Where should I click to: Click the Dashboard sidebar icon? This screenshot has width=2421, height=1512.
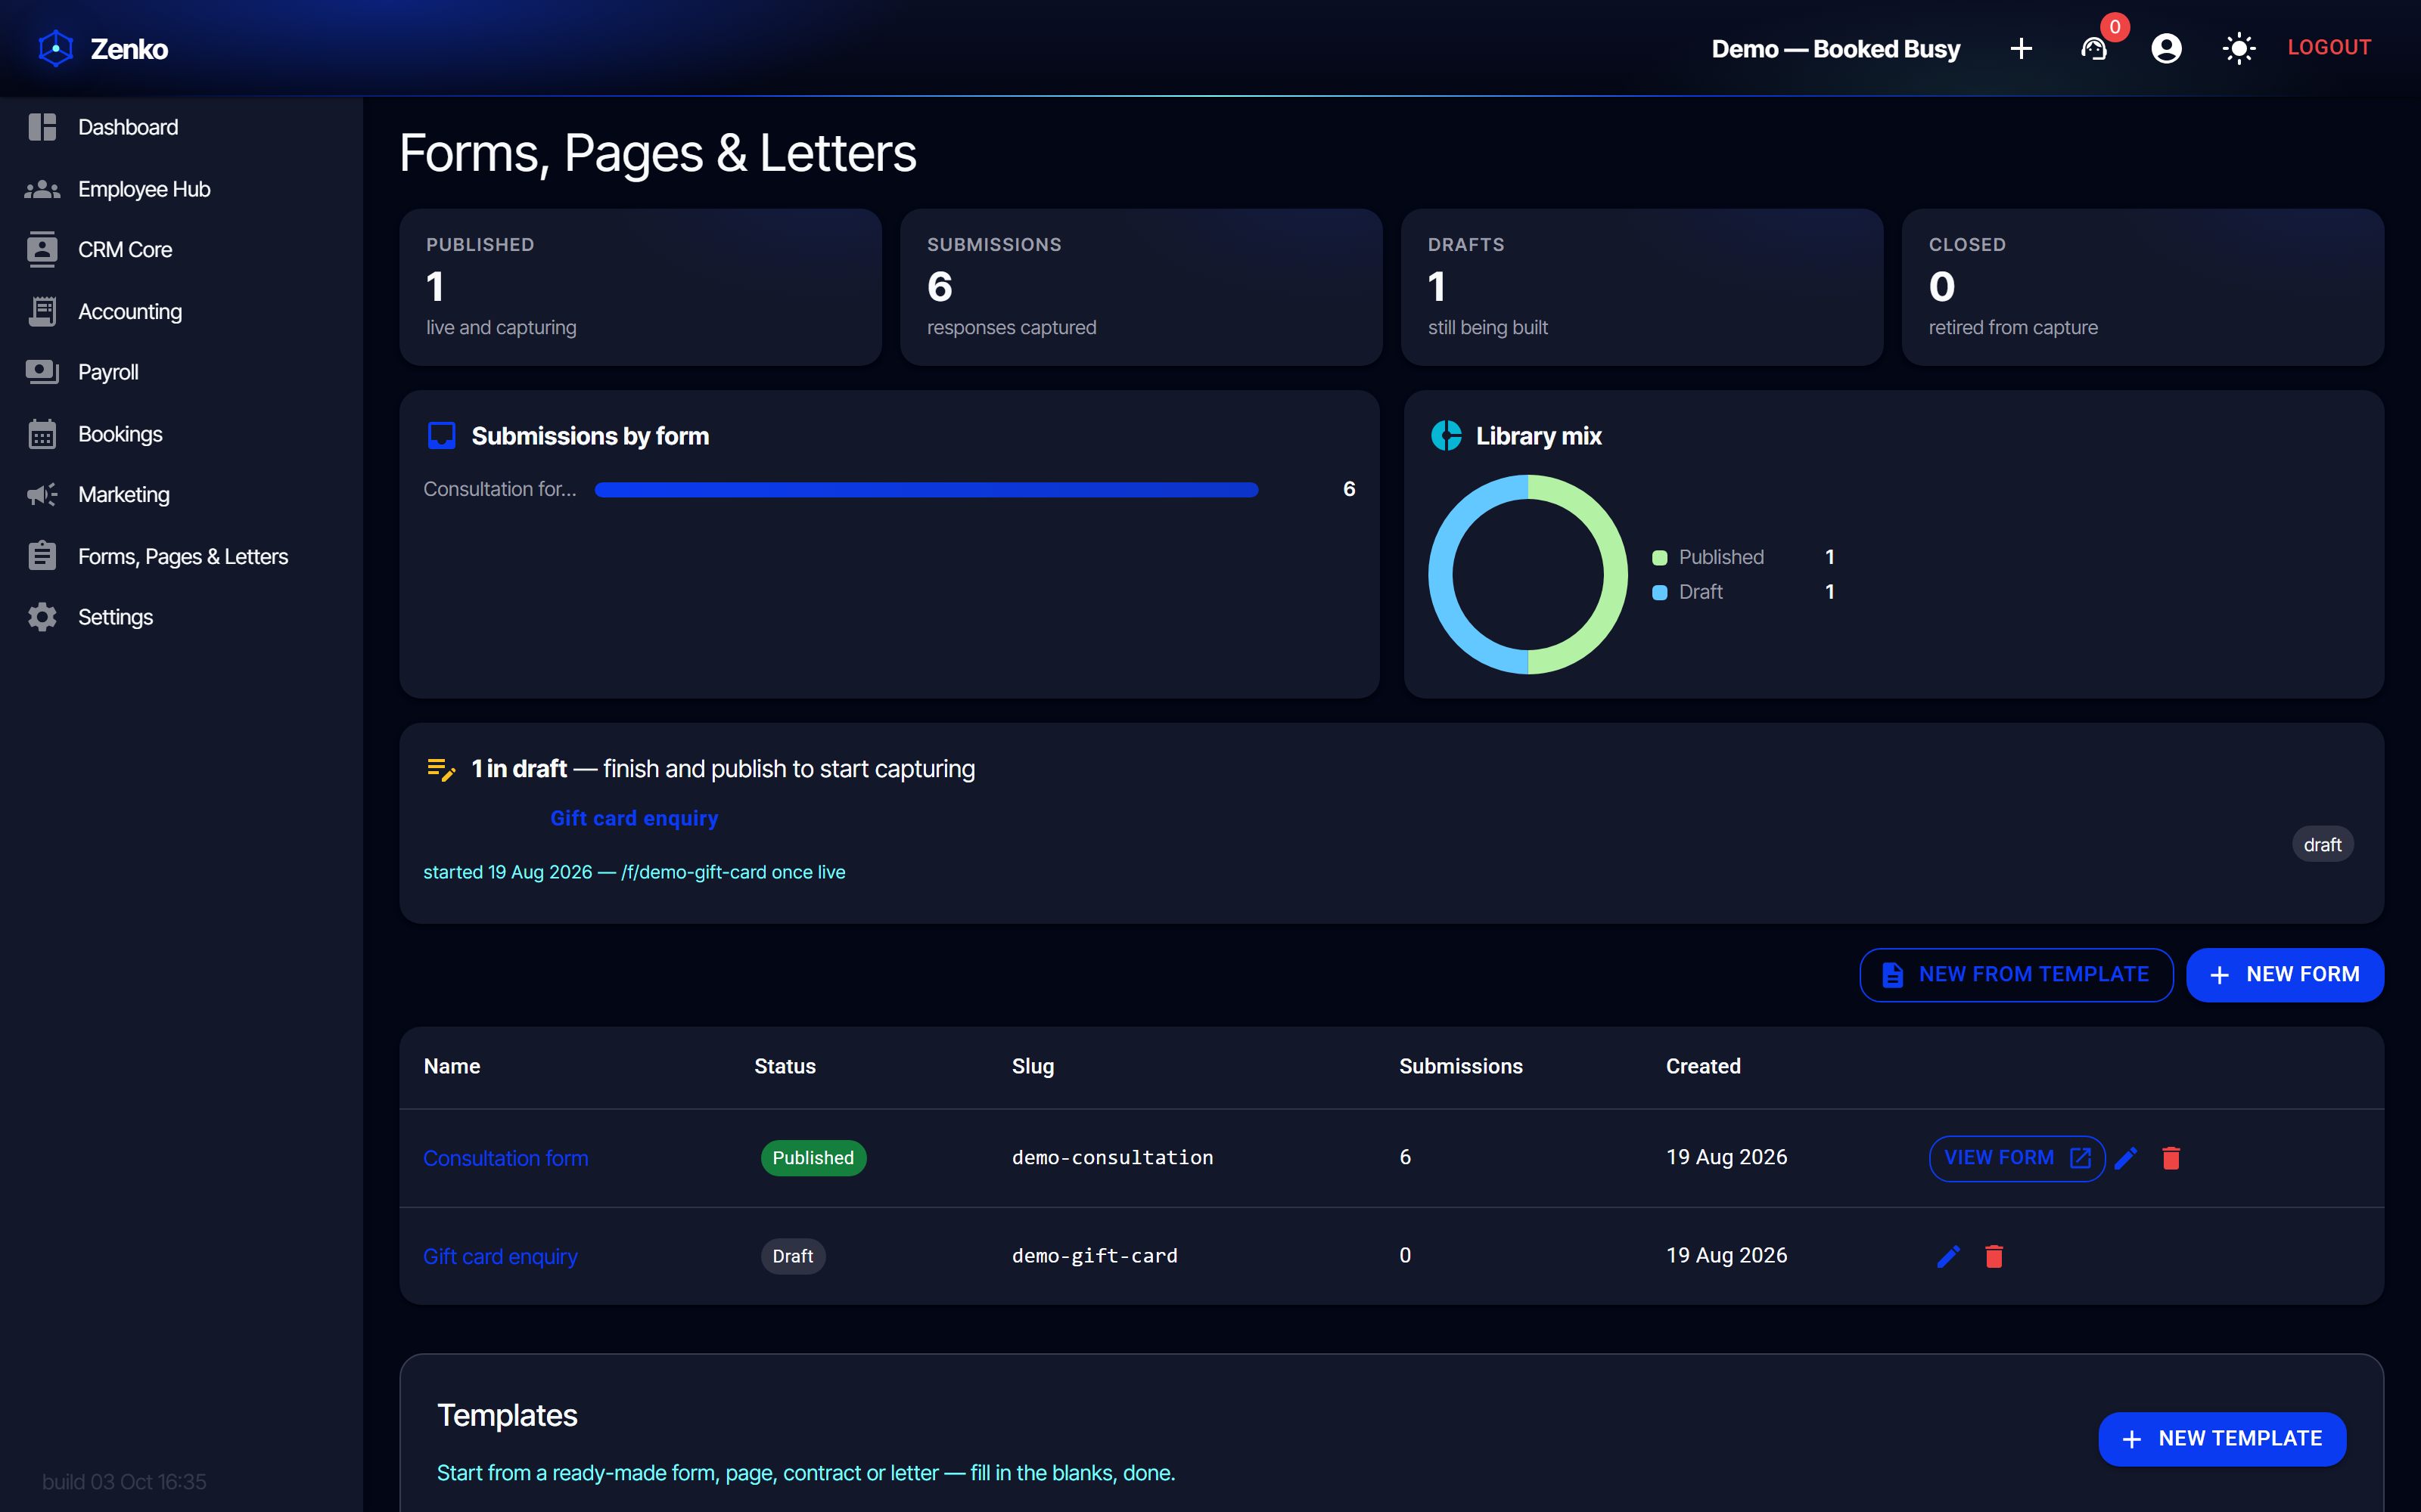tap(42, 127)
